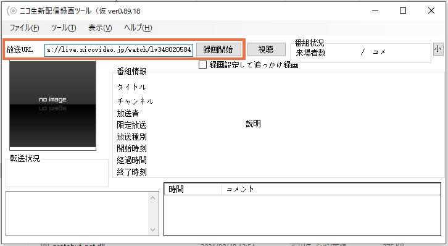Enable 録画設定して追っかけ録画 checkbox
Viewport: 448px width, 246px height.
202,65
